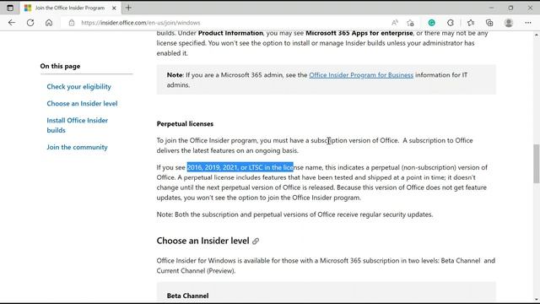Screen dimensions: 540x304
Task: Open the green Grammarly extension icon
Action: pyautogui.click(x=431, y=23)
